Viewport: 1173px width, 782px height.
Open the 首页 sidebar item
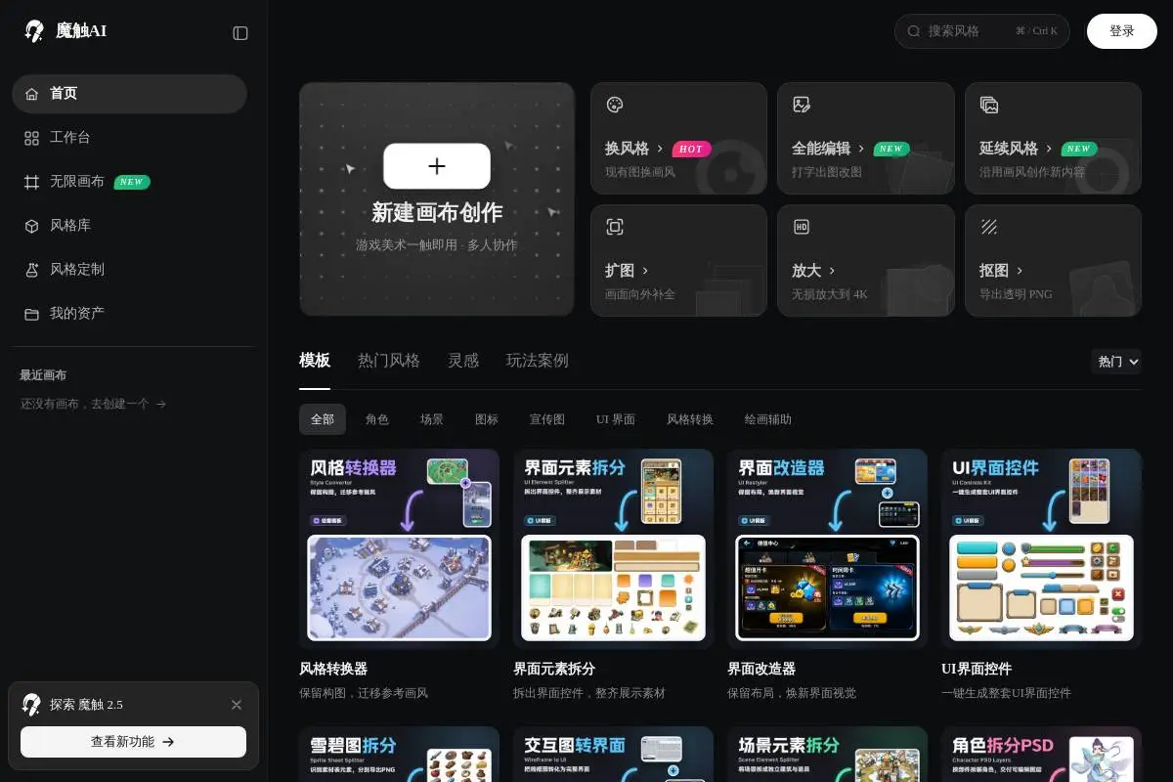pyautogui.click(x=129, y=94)
